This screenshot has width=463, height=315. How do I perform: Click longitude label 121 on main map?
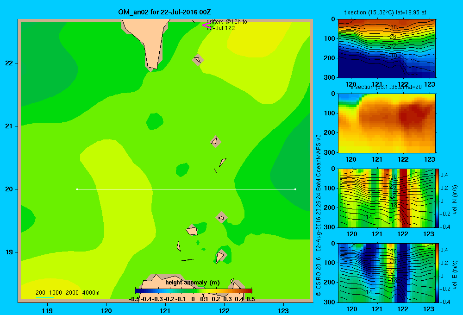165,310
